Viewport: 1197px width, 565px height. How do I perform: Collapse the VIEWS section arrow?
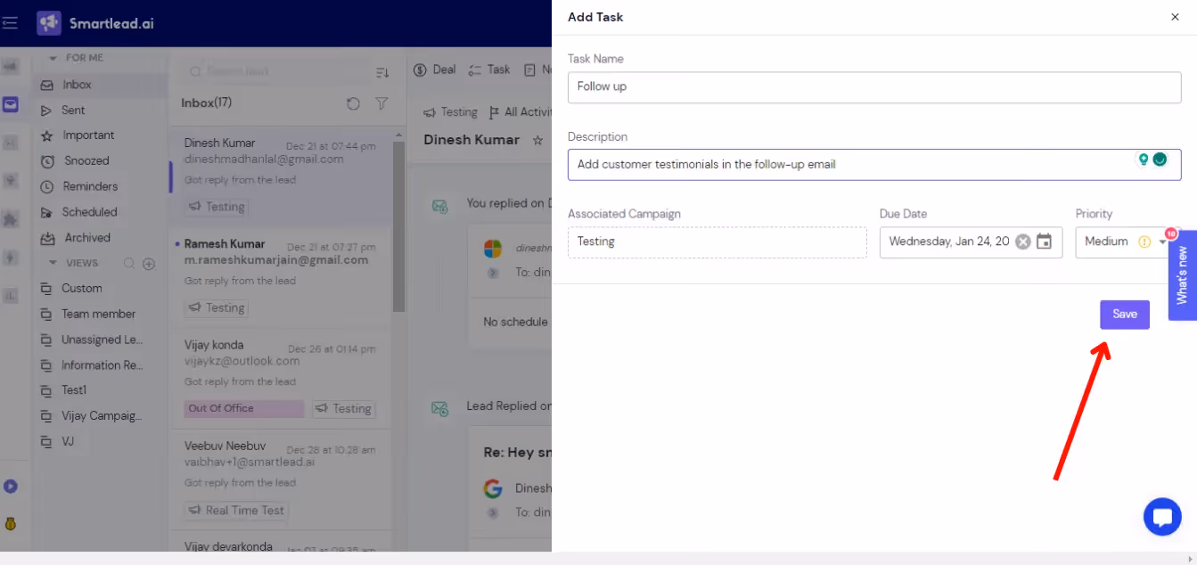(53, 263)
